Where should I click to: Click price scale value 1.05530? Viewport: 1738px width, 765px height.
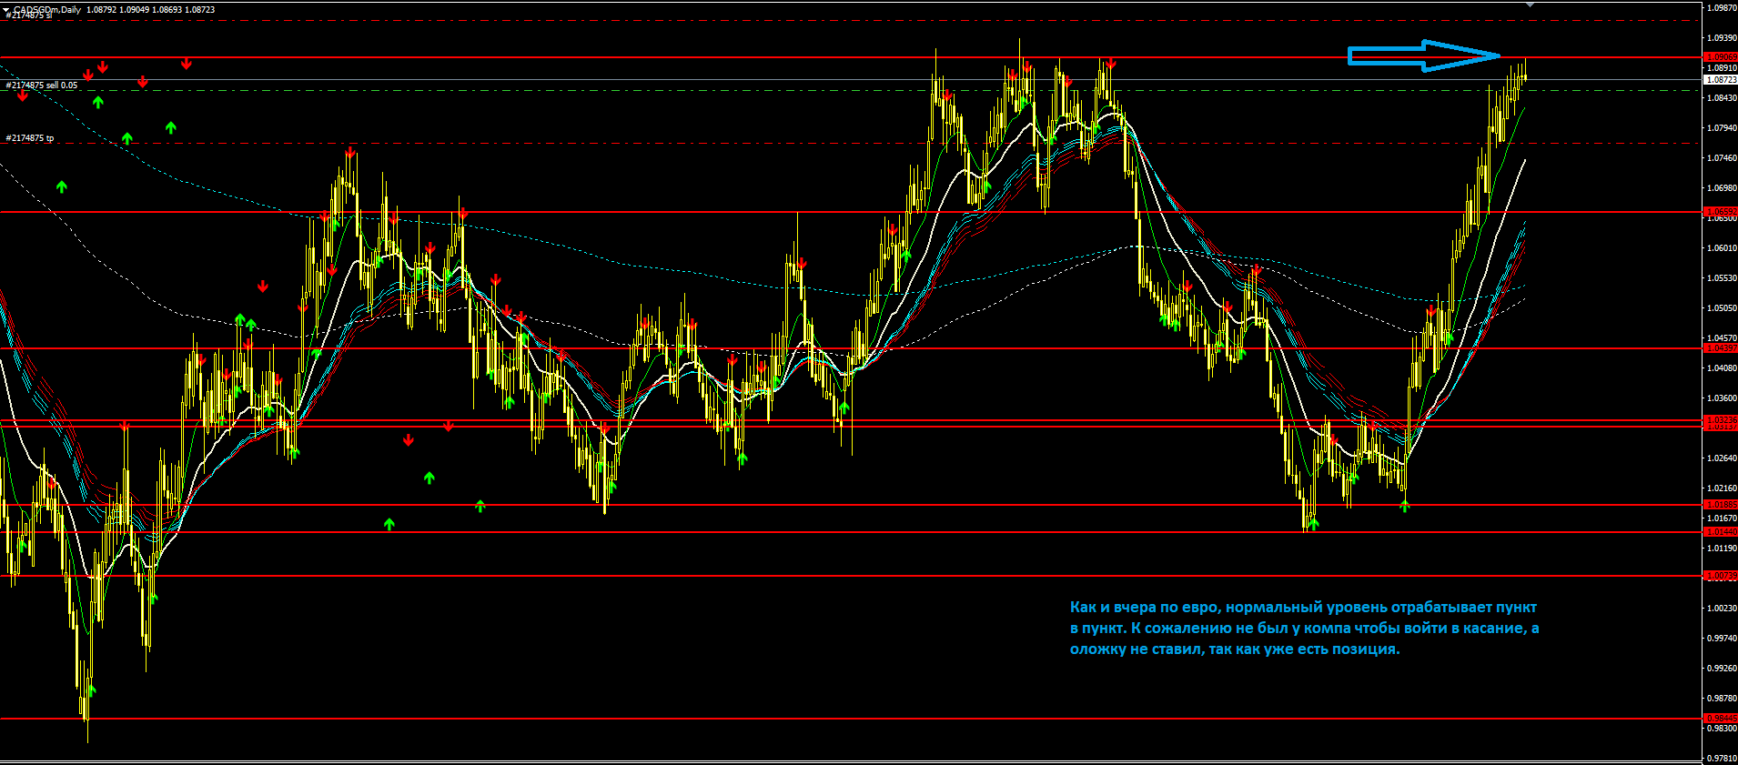[x=1721, y=278]
